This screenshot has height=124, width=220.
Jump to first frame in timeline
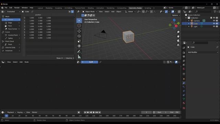point(85,112)
